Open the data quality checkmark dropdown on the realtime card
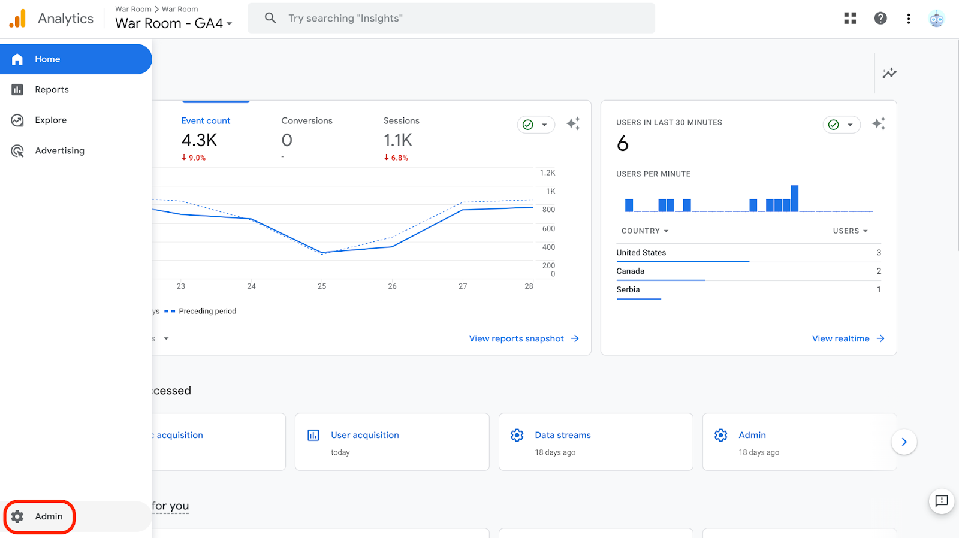This screenshot has height=538, width=959. tap(842, 125)
